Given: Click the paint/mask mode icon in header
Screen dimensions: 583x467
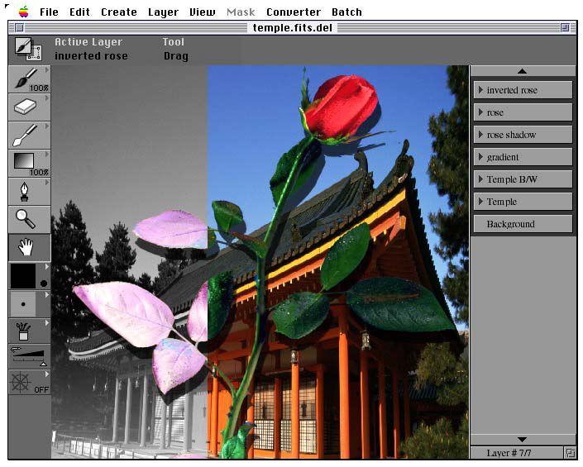Looking at the screenshot, I should [28, 49].
